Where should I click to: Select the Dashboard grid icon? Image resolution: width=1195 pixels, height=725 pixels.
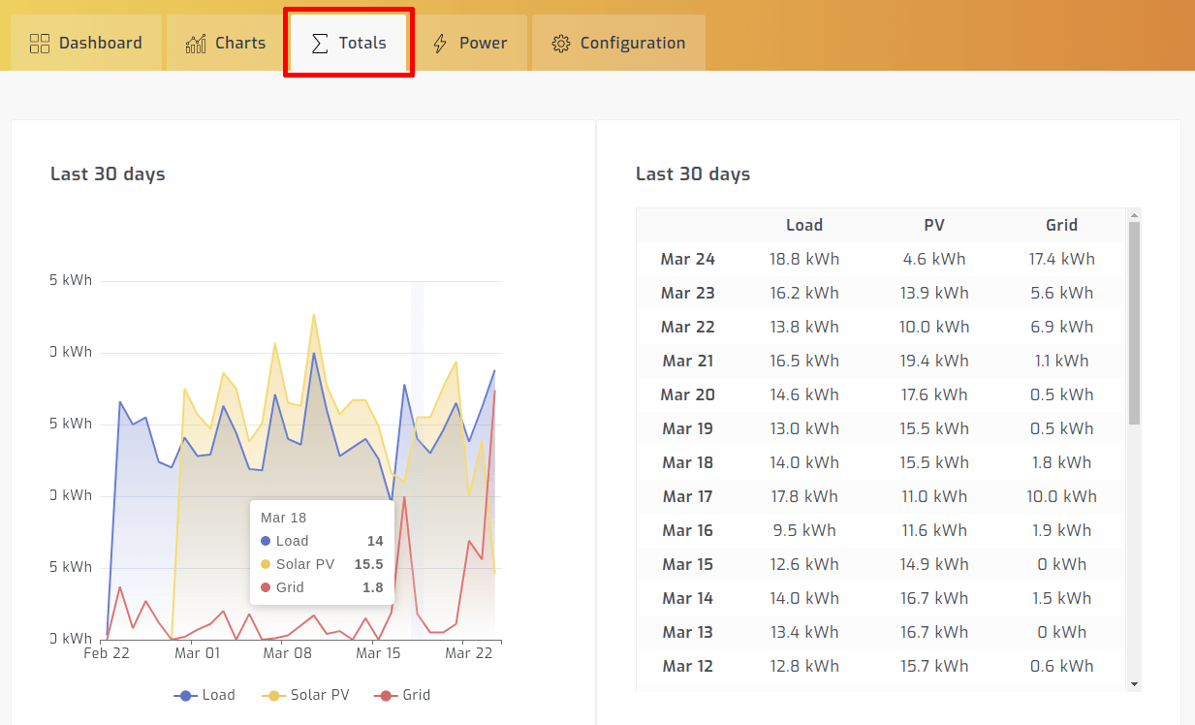pos(39,42)
